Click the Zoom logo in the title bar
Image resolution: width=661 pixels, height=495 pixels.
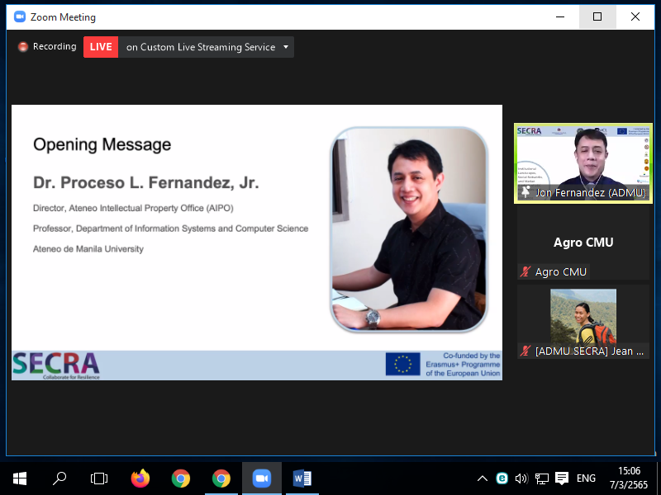(x=20, y=16)
